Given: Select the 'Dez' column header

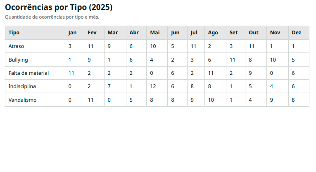Looking at the screenshot, I should coord(296,33).
